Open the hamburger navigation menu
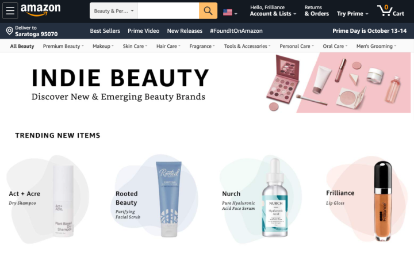The image size is (414, 276). pos(10,10)
